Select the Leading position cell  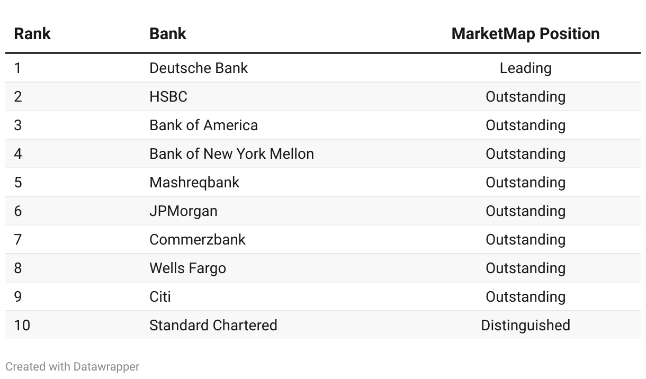coord(525,68)
